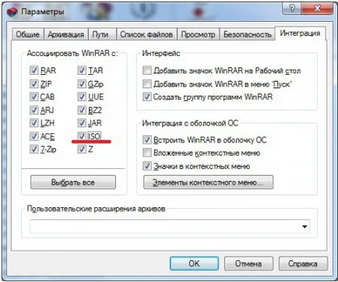Open the Архивация tab
This screenshot has width=338, height=282.
[66, 34]
